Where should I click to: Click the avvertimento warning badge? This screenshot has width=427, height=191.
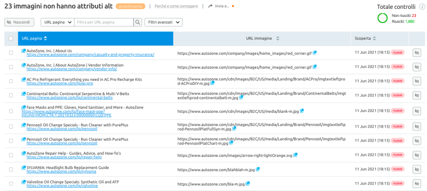pyautogui.click(x=131, y=6)
